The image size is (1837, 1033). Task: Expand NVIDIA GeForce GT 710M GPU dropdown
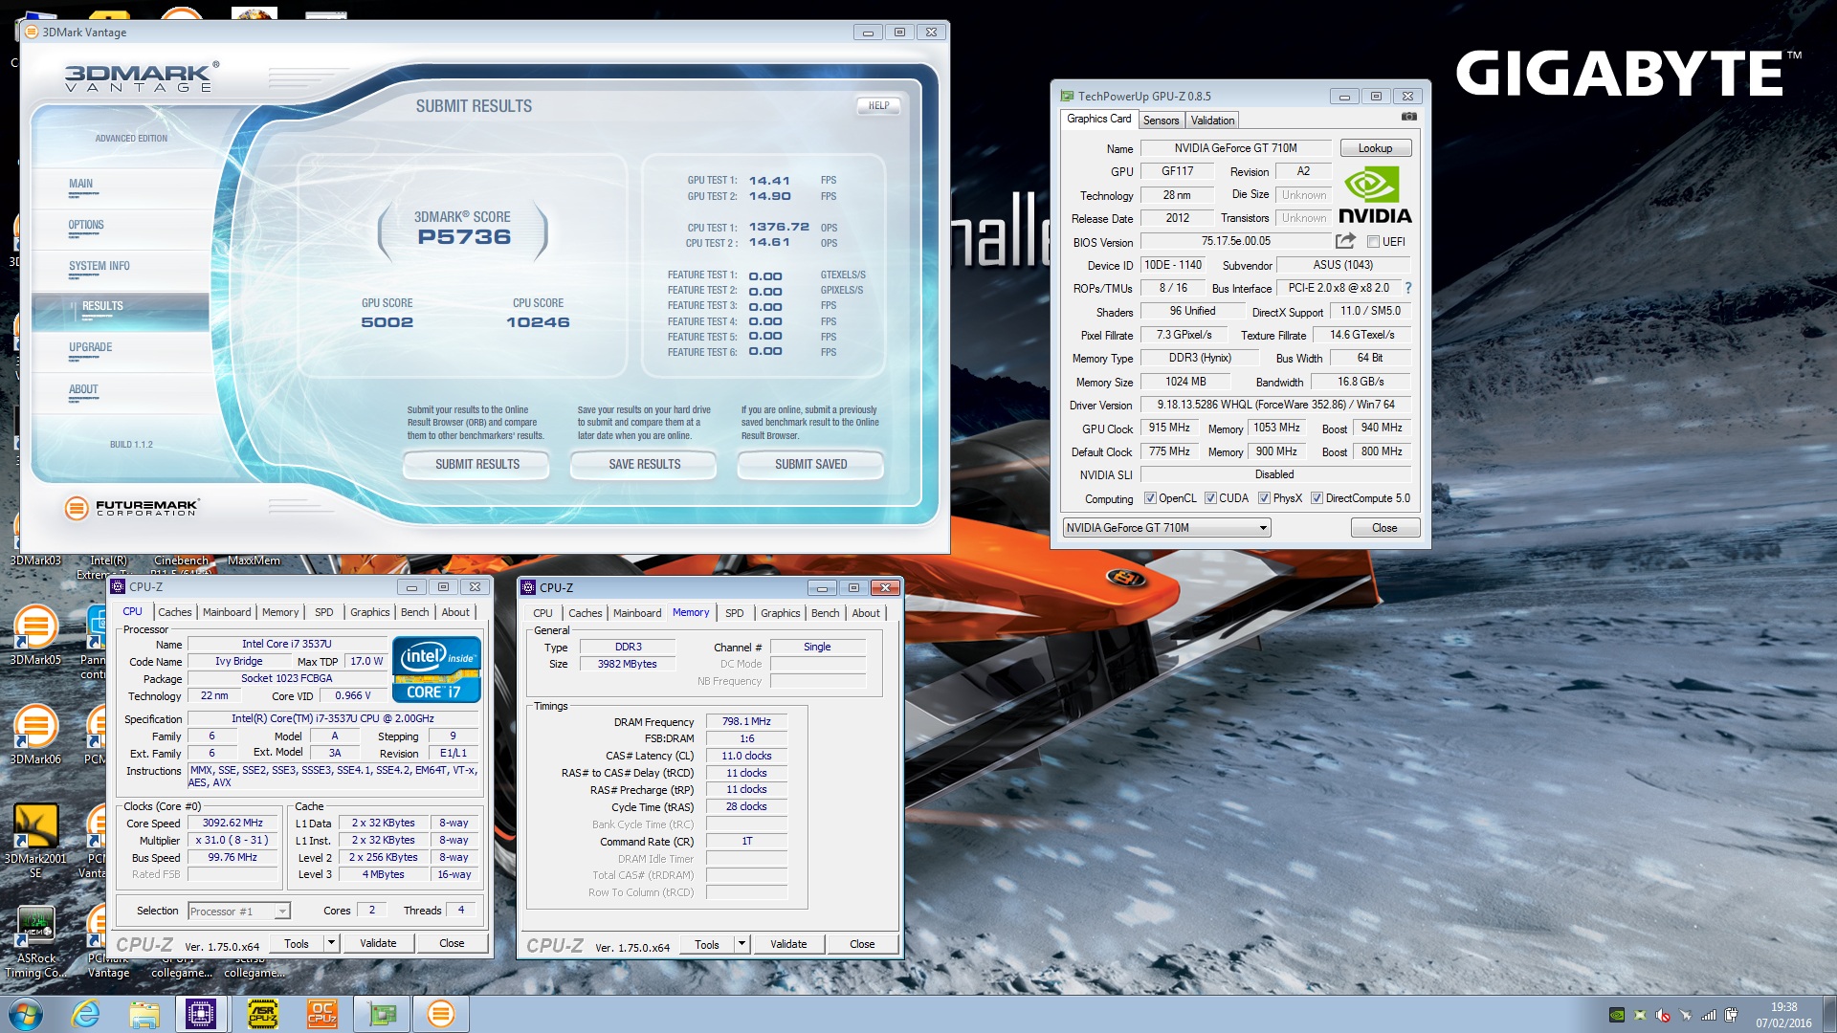click(1263, 528)
